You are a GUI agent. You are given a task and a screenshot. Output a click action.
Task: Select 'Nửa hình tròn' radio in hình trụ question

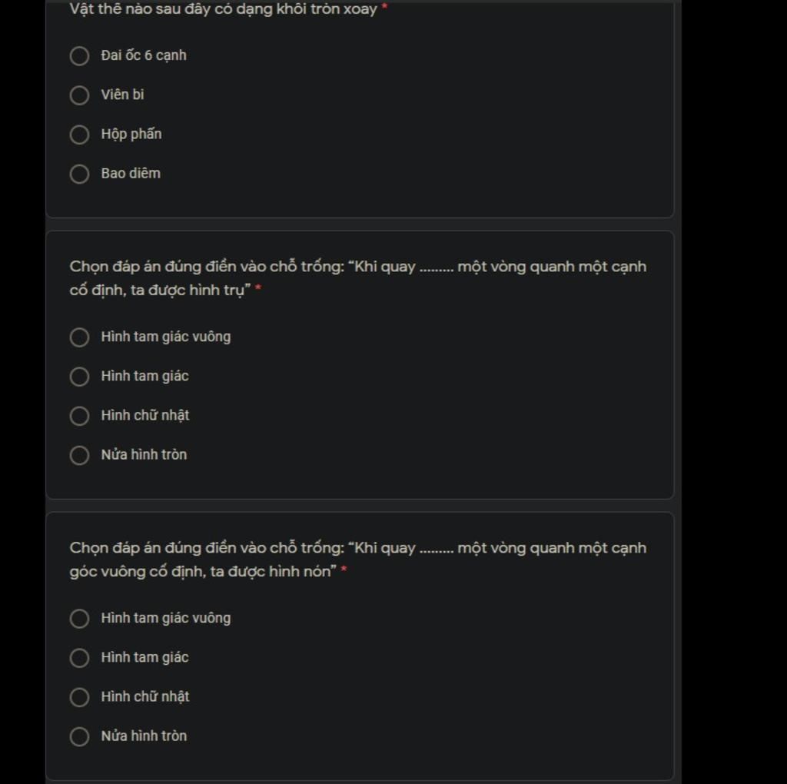[80, 455]
